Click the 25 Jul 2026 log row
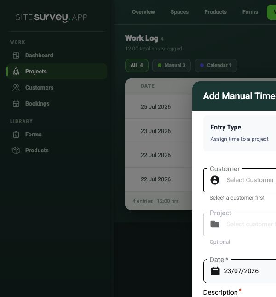 [x=159, y=107]
